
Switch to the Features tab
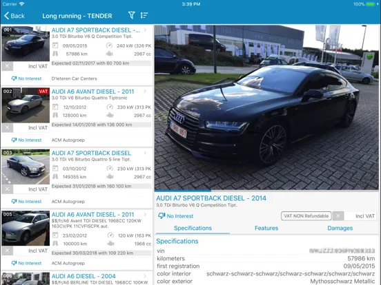pyautogui.click(x=266, y=228)
